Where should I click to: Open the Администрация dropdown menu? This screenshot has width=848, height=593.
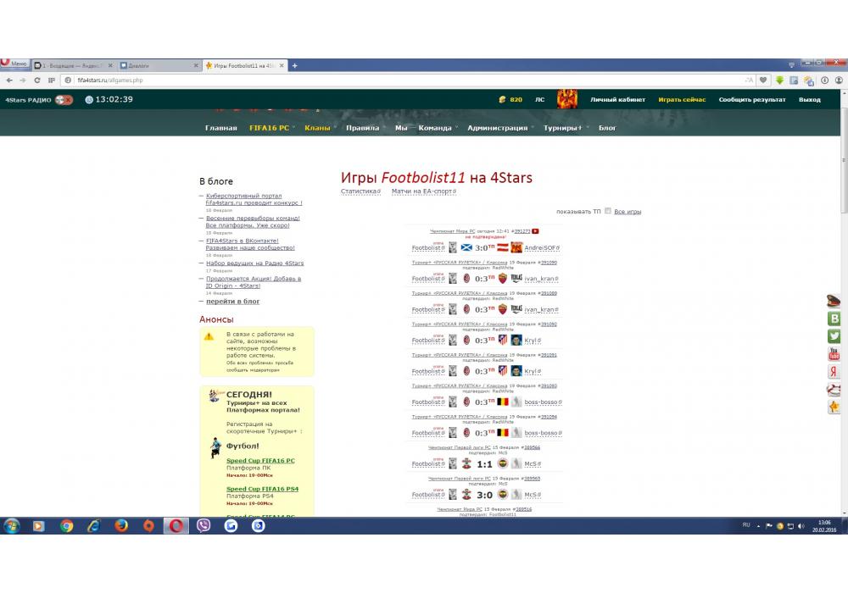point(497,128)
